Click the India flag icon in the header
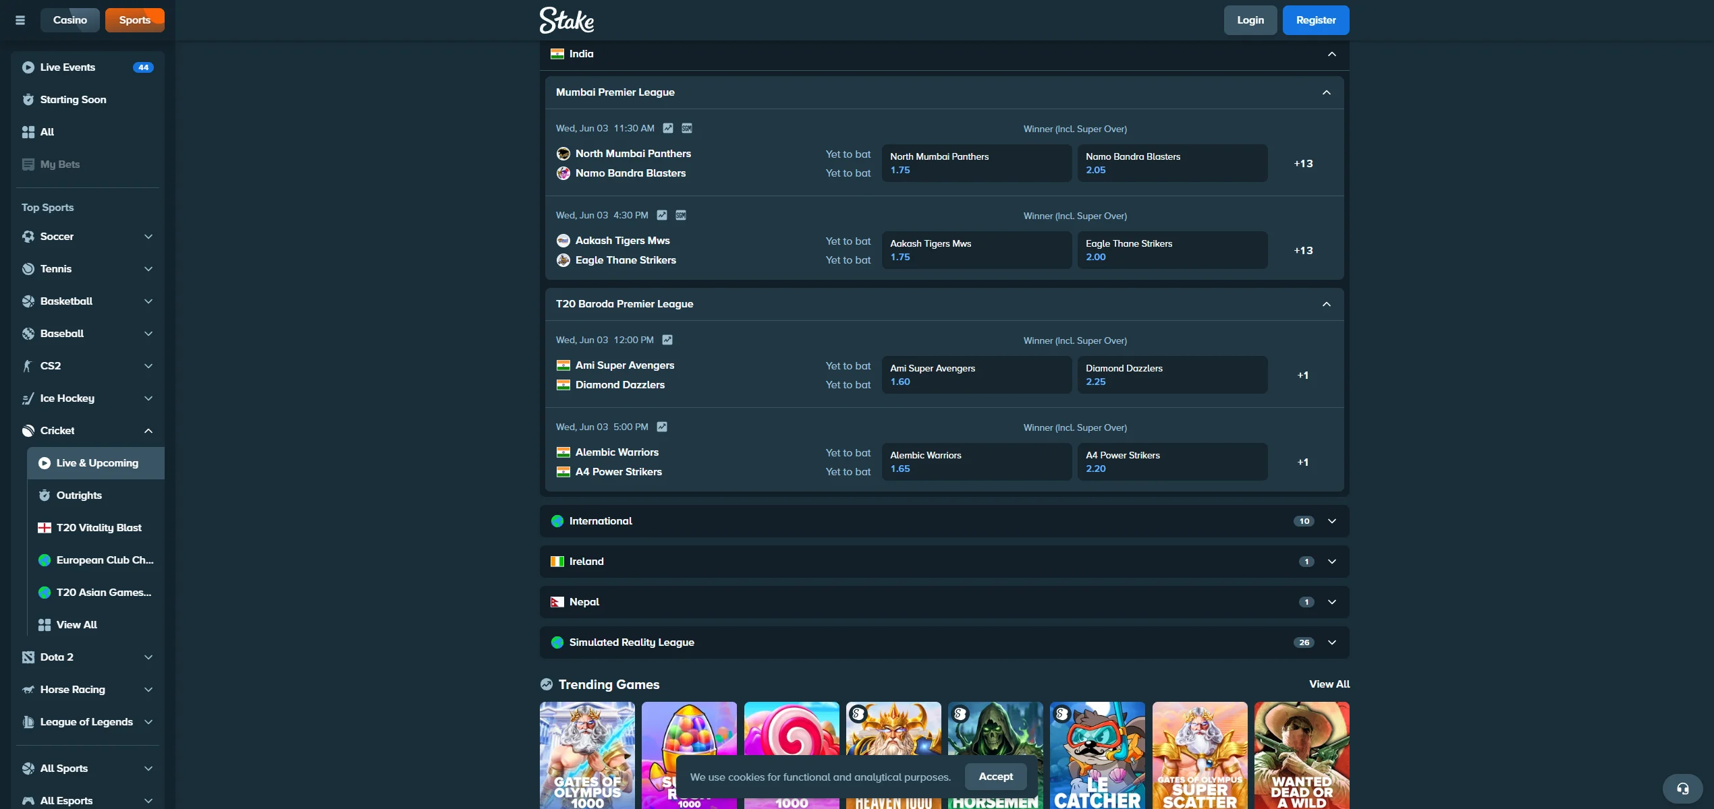1714x809 pixels. 557,54
